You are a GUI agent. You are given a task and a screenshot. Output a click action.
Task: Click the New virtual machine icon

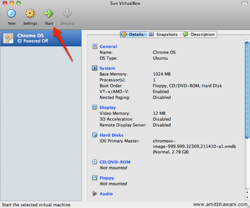(x=11, y=14)
